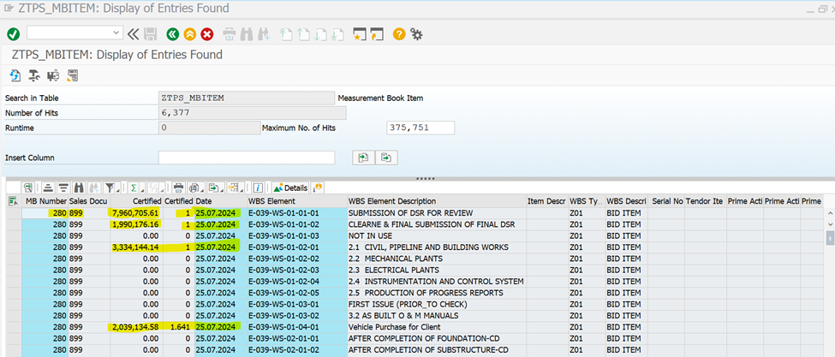Click the red Cancel icon

click(206, 33)
